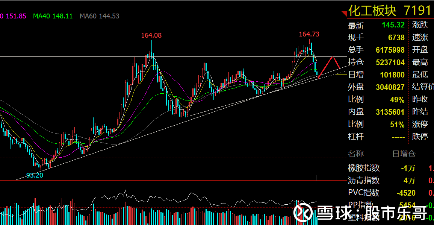
Task: Click the 日增仓 column header
Action: 404,154
